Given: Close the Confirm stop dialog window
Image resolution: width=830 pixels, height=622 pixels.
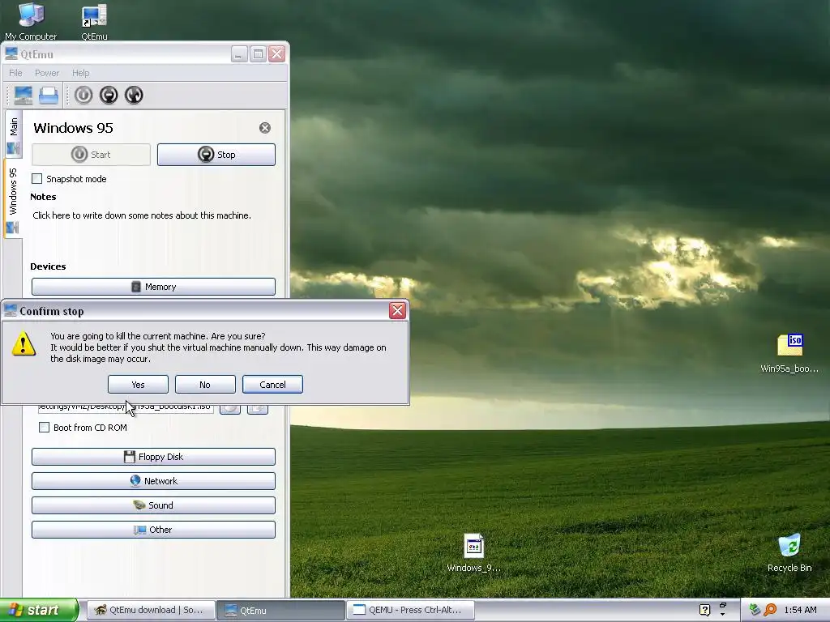Looking at the screenshot, I should (397, 310).
